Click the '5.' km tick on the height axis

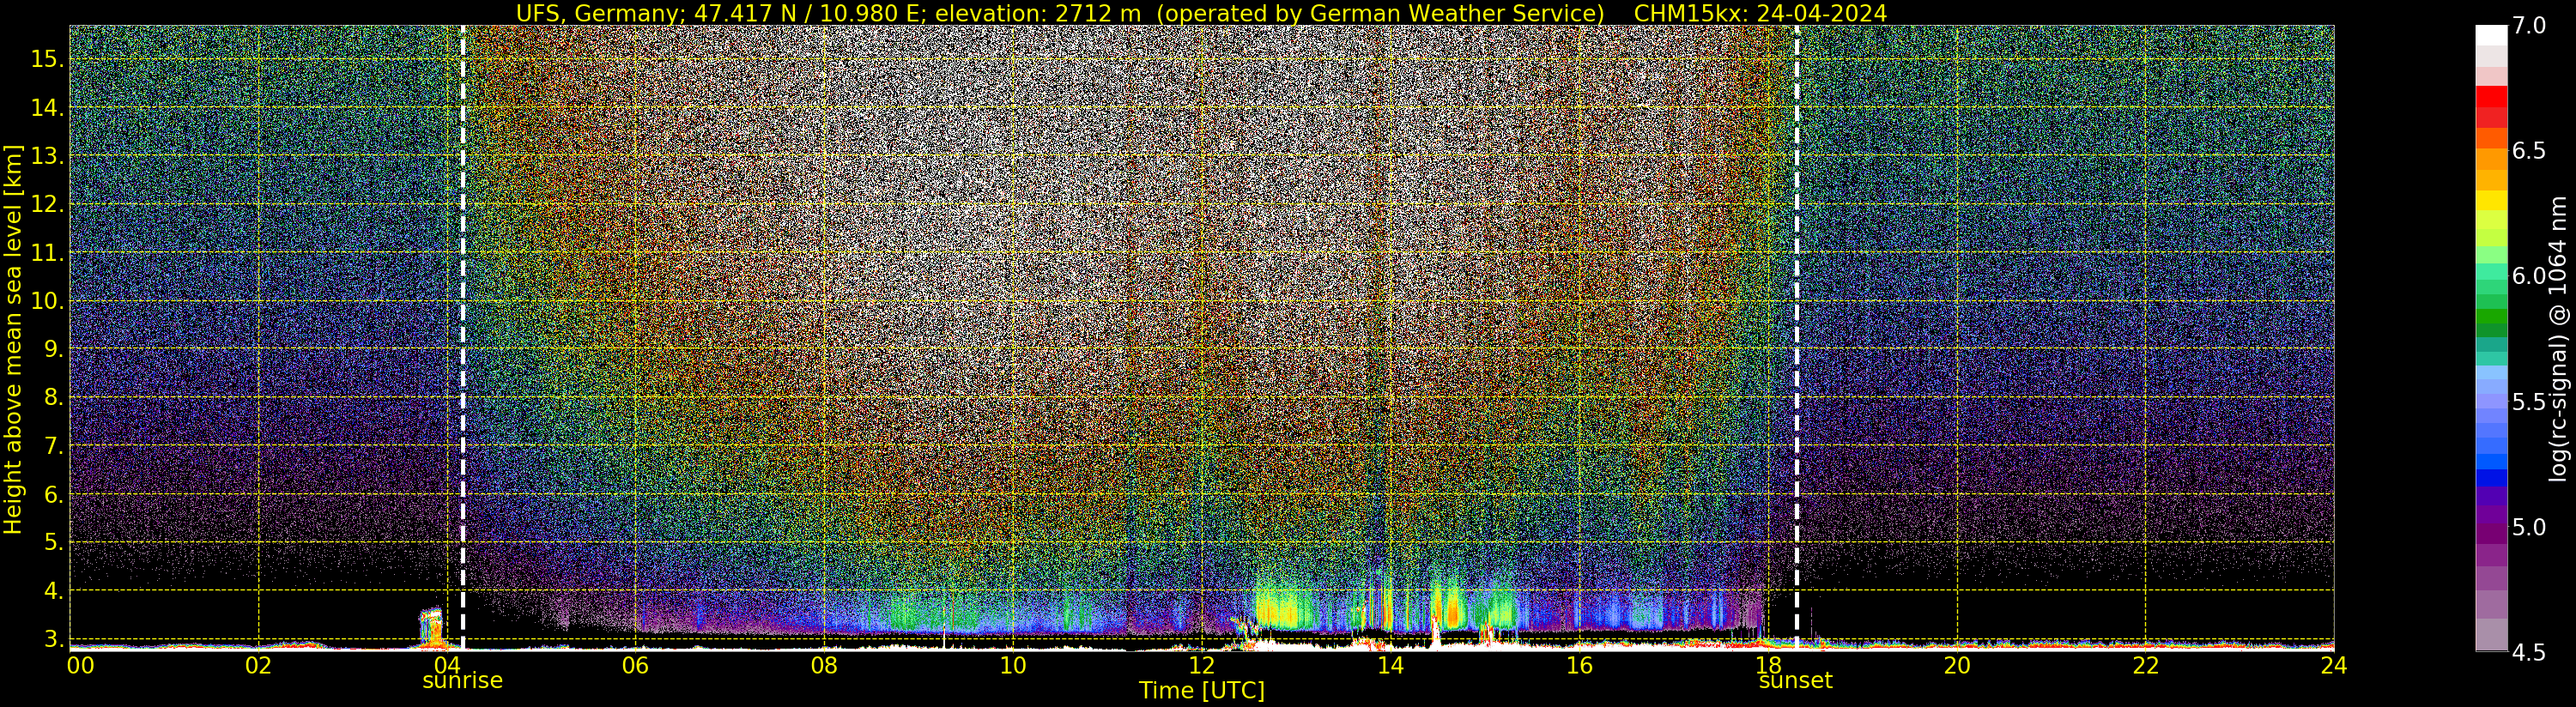[52, 542]
